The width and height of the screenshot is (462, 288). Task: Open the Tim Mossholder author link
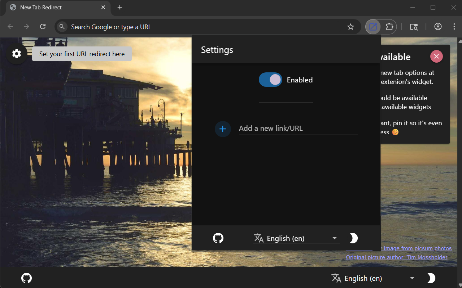pos(396,257)
